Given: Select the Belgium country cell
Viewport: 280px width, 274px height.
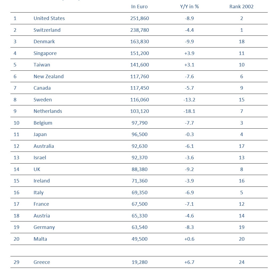Looking at the screenshot, I should pyautogui.click(x=43, y=123).
